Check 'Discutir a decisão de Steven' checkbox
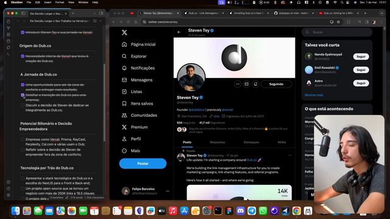390x219 pixels. click(x=23, y=105)
